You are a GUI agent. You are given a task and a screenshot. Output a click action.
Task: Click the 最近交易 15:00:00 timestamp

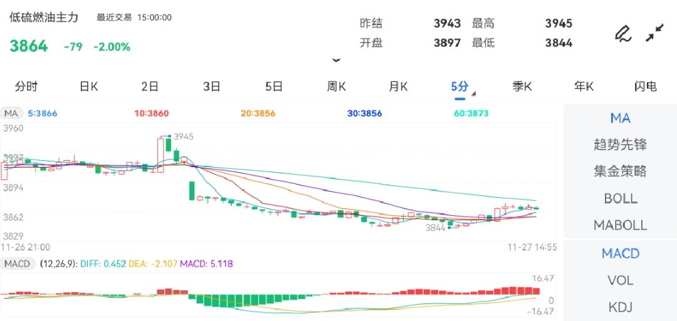click(134, 18)
